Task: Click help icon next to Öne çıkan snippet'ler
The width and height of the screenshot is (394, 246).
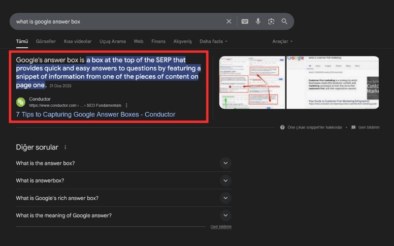Action: 282,127
